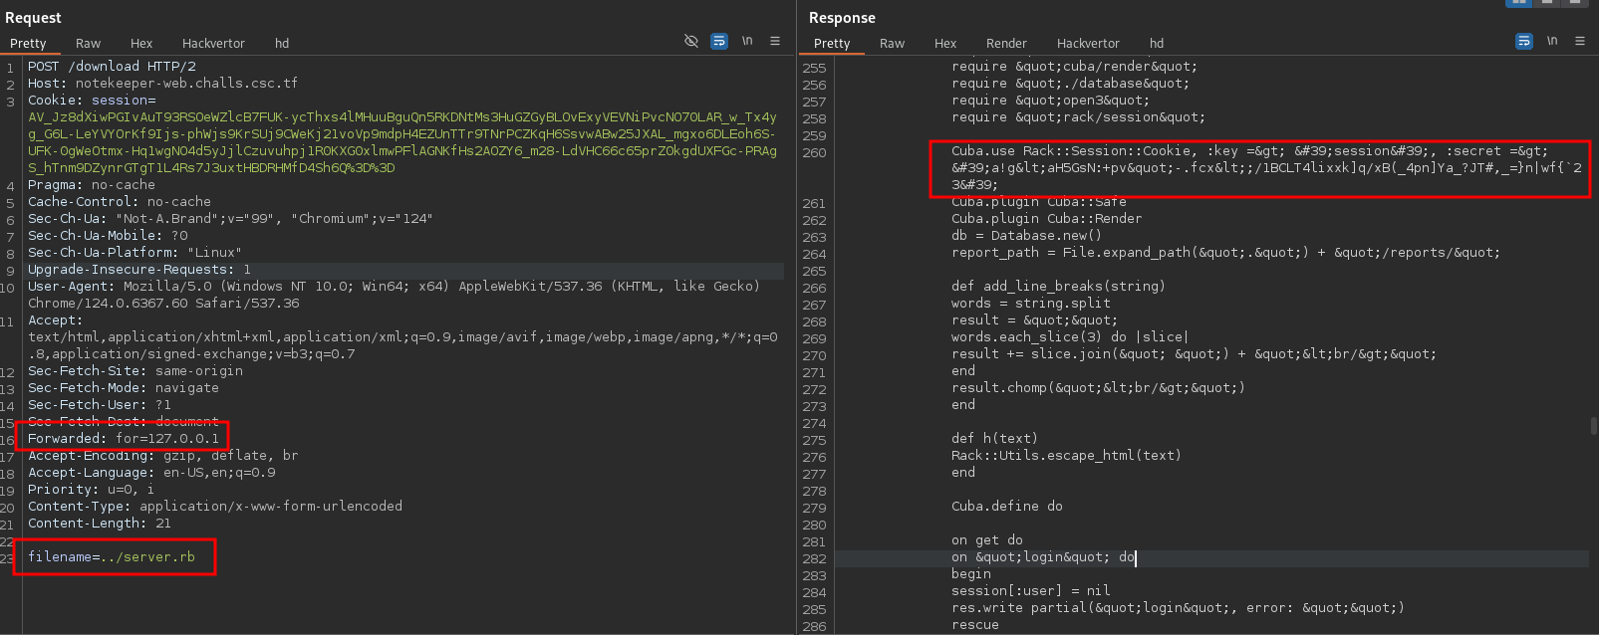This screenshot has width=1599, height=635.
Task: Click the 'words = string.split' response line
Action: tap(1031, 304)
